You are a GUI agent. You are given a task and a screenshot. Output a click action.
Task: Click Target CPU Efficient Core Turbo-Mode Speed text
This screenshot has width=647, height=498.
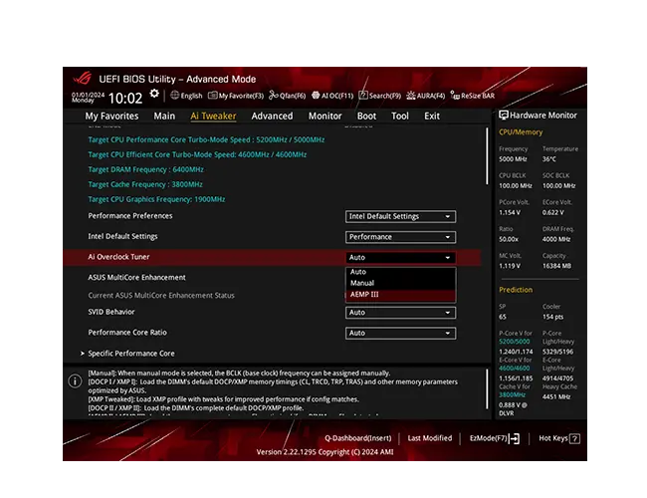[197, 154]
